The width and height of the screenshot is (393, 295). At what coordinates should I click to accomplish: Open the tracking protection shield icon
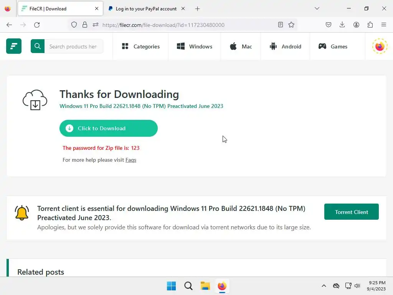(x=74, y=25)
